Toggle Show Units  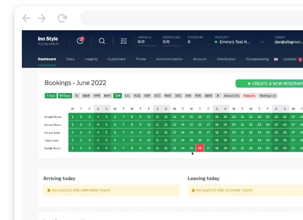point(232,96)
